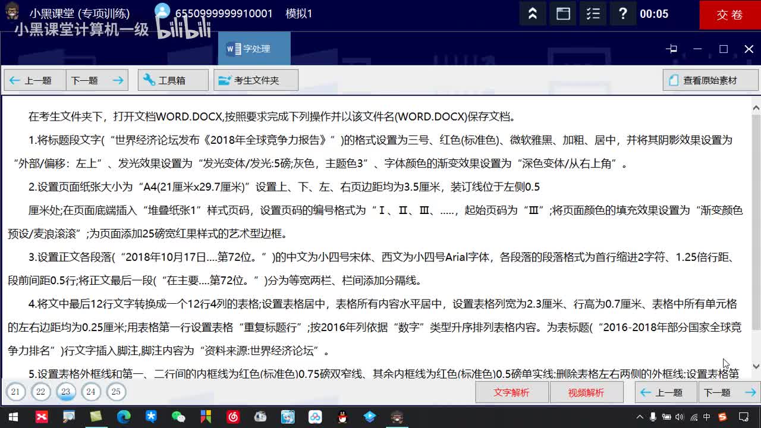Viewport: 761px width, 428px height.
Task: Click the question panel scrollbar thumb
Action: (756, 223)
